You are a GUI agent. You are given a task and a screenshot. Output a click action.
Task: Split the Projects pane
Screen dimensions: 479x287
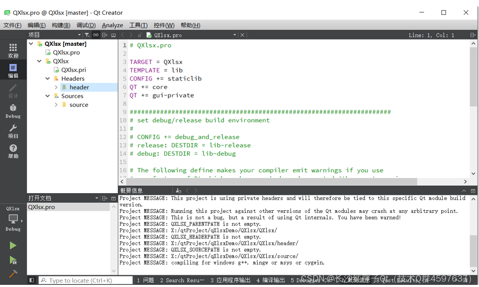105,35
